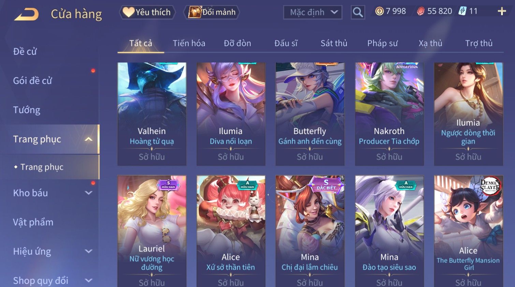The height and width of the screenshot is (287, 515).
Task: Open the Tướng sidebar item
Action: [x=27, y=110]
